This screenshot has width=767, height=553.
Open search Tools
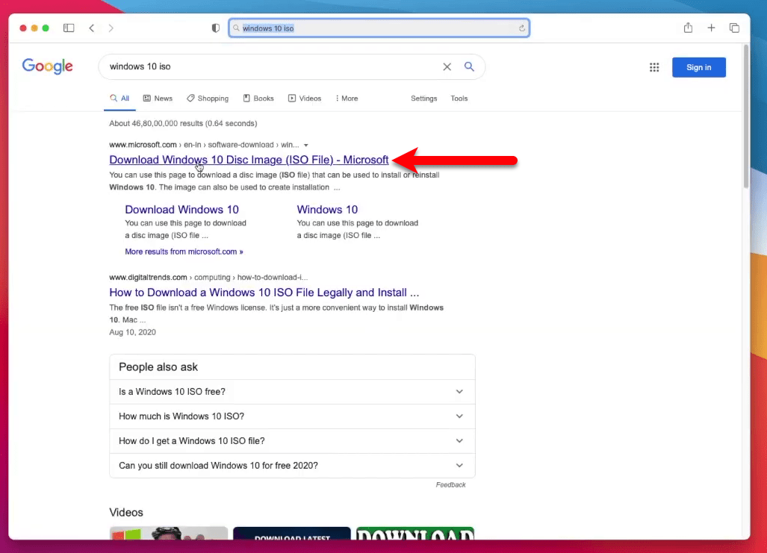tap(459, 99)
